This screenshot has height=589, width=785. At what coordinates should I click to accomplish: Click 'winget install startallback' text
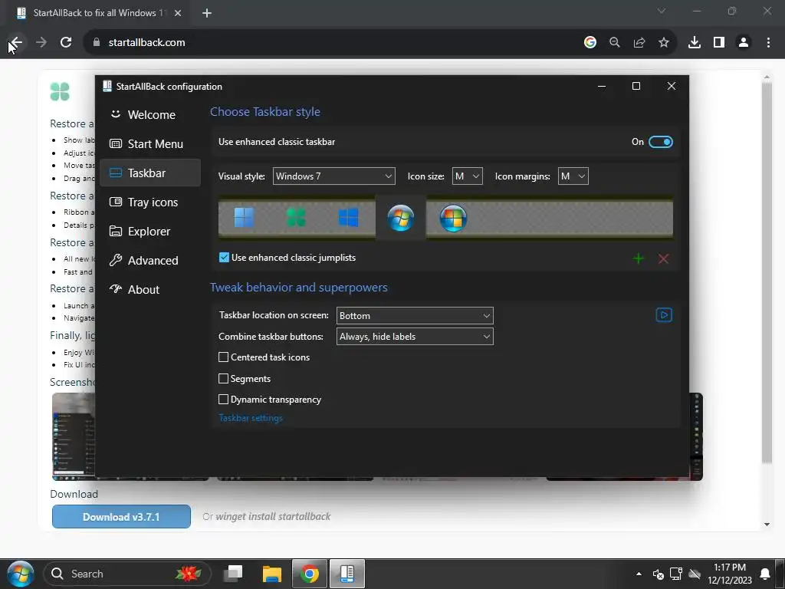[274, 516]
